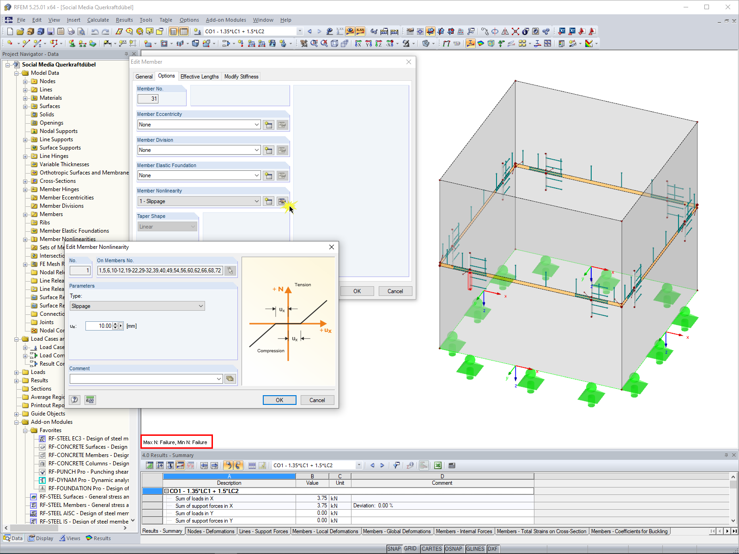The height and width of the screenshot is (554, 739).
Task: Switch to Members - Internal Forces results tab
Action: tap(464, 531)
